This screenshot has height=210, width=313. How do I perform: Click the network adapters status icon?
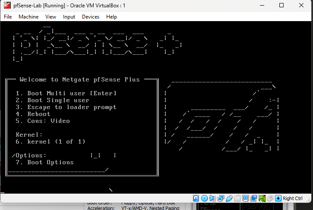click(x=221, y=198)
